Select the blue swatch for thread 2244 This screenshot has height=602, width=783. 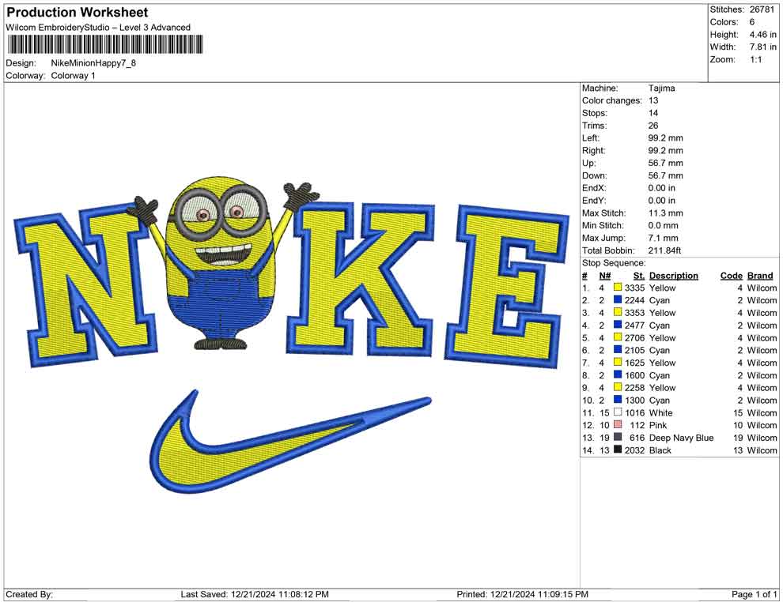point(618,299)
